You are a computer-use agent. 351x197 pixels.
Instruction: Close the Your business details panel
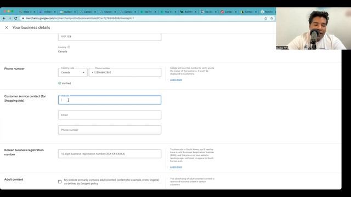7,27
